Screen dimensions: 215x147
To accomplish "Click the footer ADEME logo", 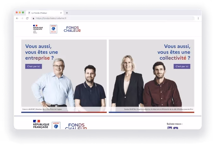I will coord(56,126).
